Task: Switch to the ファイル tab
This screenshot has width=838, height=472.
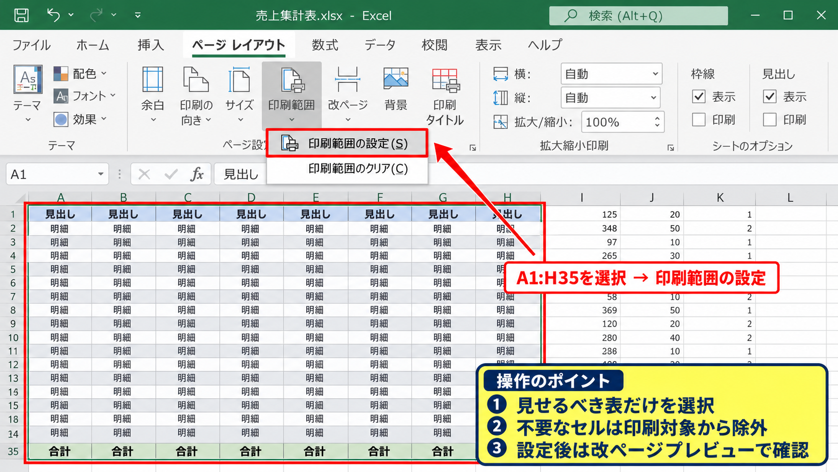Action: click(x=31, y=45)
